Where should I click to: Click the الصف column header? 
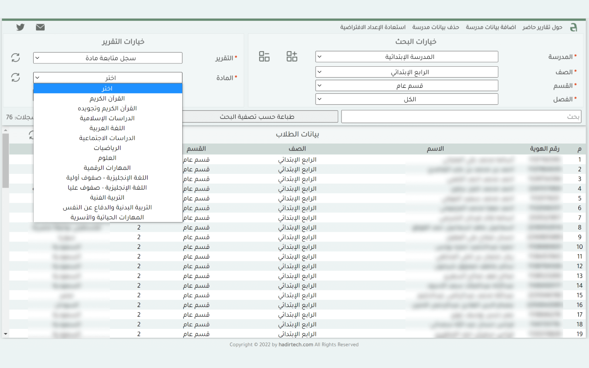298,149
